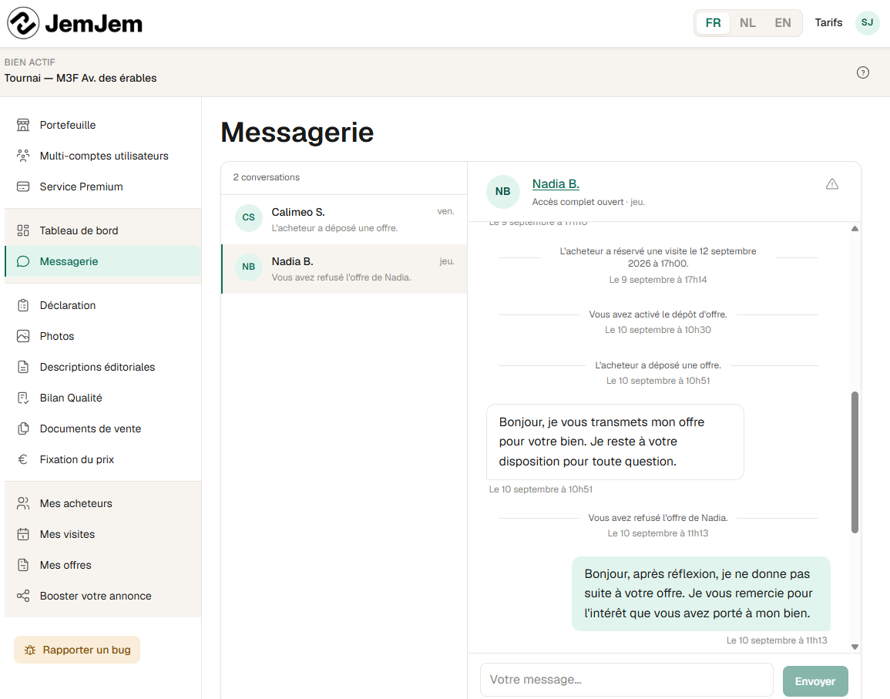Click the Messagerie page heading
The width and height of the screenshot is (890, 699).
pos(297,133)
